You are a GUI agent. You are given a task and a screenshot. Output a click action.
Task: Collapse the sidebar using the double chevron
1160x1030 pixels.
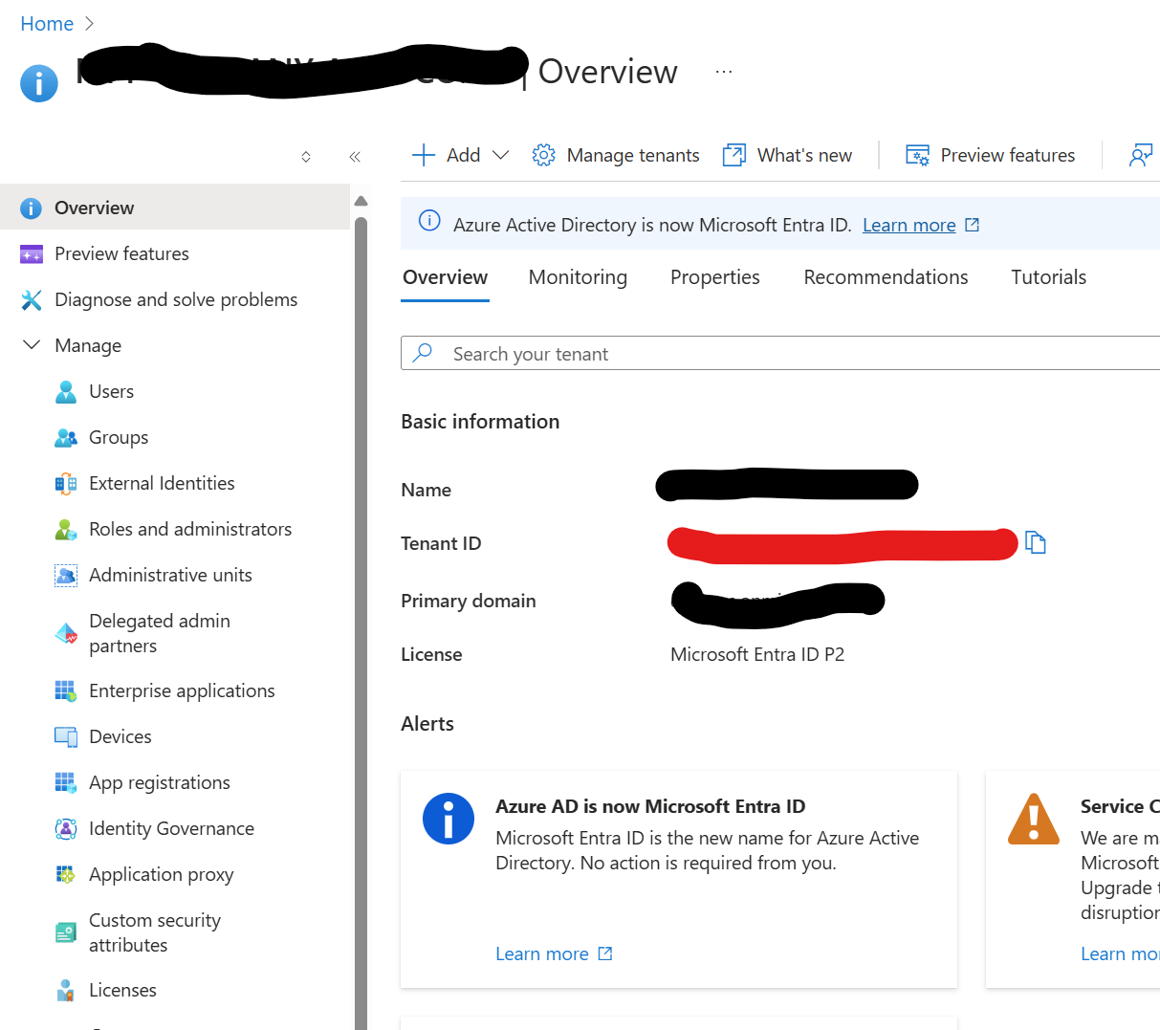coord(355,157)
